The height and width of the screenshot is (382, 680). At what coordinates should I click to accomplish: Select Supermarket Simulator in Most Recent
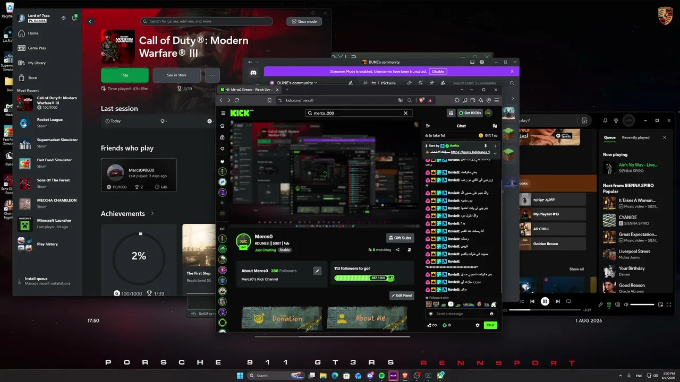pos(48,143)
